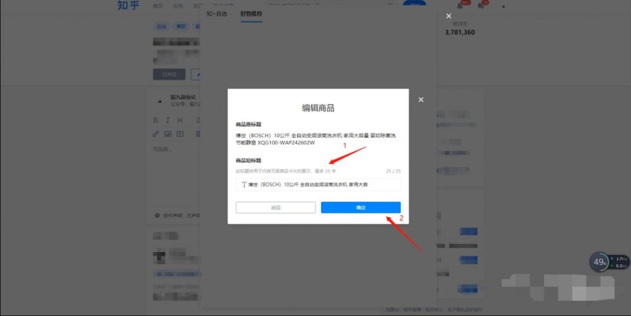
Task: Click the 写回答 answer text area
Action: click(x=163, y=149)
